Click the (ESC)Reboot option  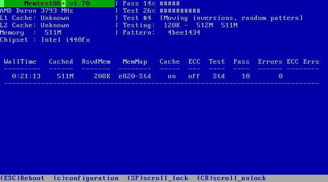[22, 178]
